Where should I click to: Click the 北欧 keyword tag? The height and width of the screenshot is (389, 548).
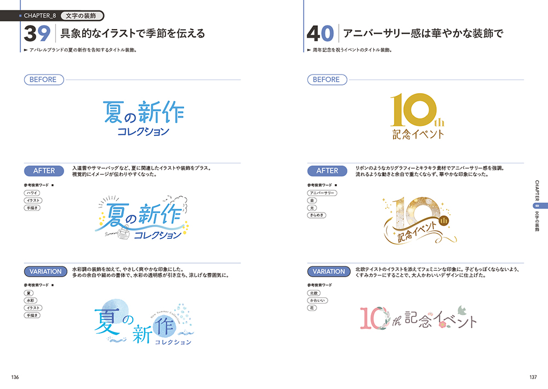point(314,293)
